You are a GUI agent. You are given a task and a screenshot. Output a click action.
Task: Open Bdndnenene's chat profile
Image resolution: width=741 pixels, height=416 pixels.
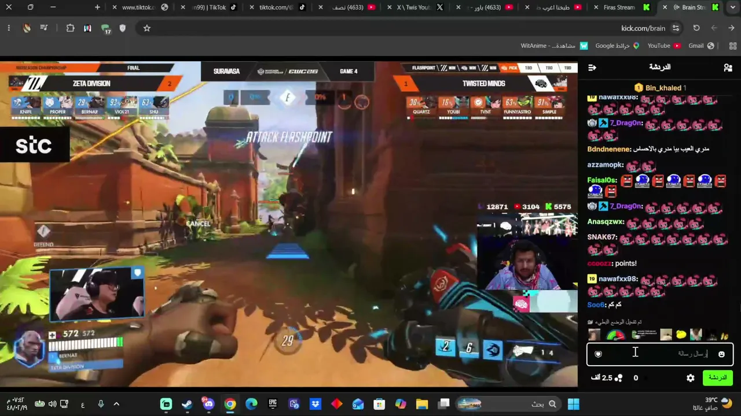610,149
